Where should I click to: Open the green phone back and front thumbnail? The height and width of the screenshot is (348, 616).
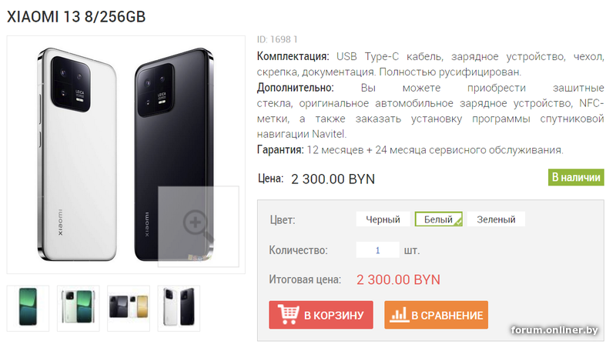79,308
